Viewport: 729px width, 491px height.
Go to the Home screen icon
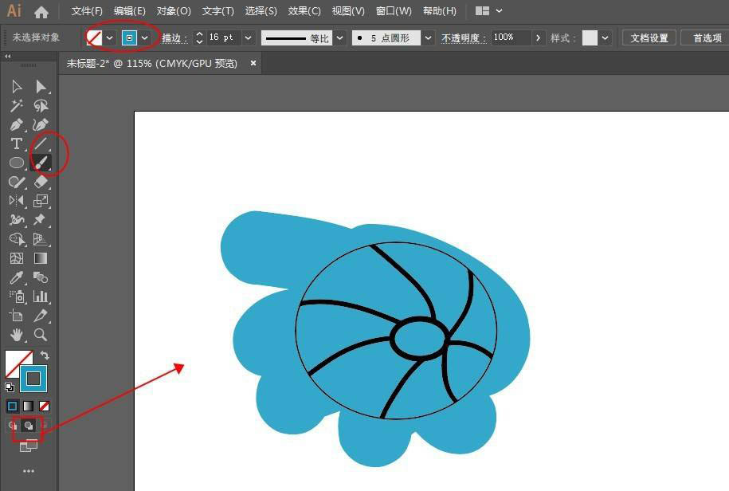point(41,12)
